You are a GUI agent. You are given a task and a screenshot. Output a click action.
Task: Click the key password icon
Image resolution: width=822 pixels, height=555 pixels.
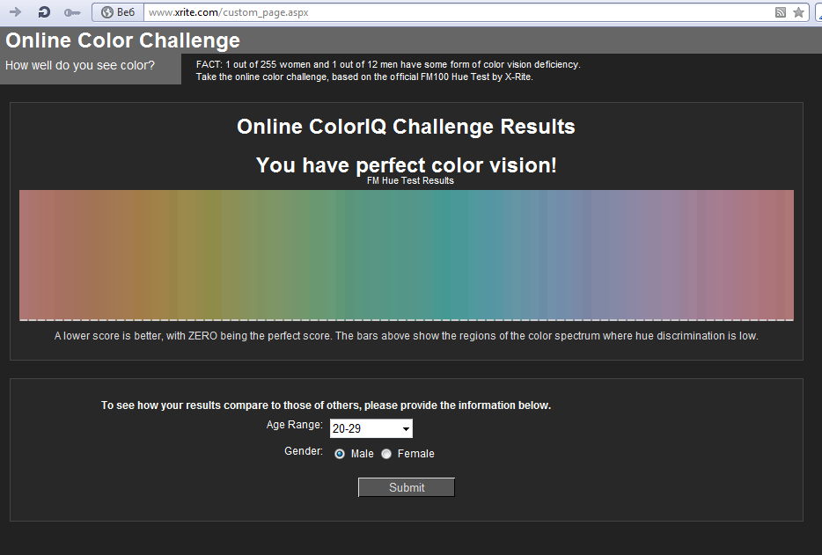coord(72,12)
